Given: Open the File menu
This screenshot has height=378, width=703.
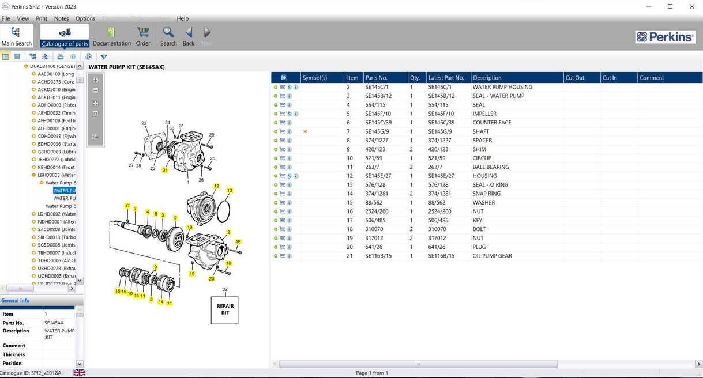Looking at the screenshot, I should (x=6, y=19).
